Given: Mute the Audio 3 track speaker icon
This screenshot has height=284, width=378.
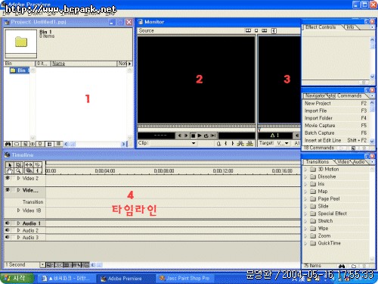Looking at the screenshot, I should click(x=8, y=237).
